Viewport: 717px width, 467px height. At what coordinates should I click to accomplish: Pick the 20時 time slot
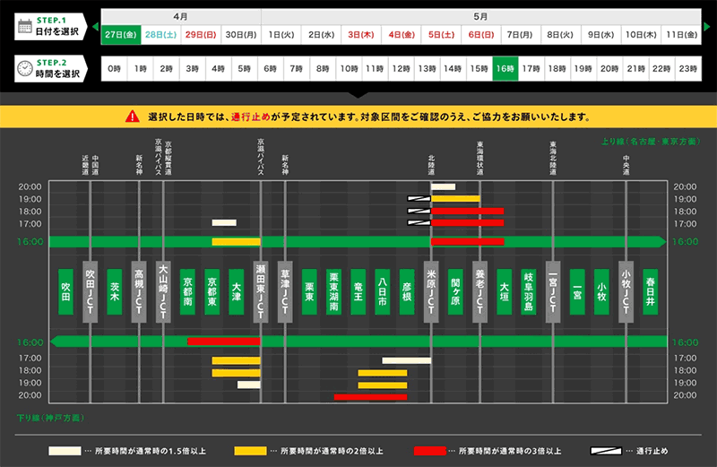[609, 69]
